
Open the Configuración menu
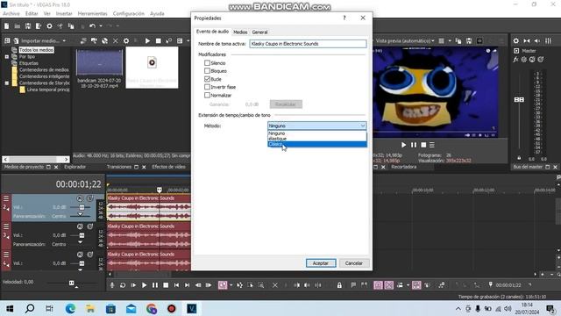coord(129,13)
